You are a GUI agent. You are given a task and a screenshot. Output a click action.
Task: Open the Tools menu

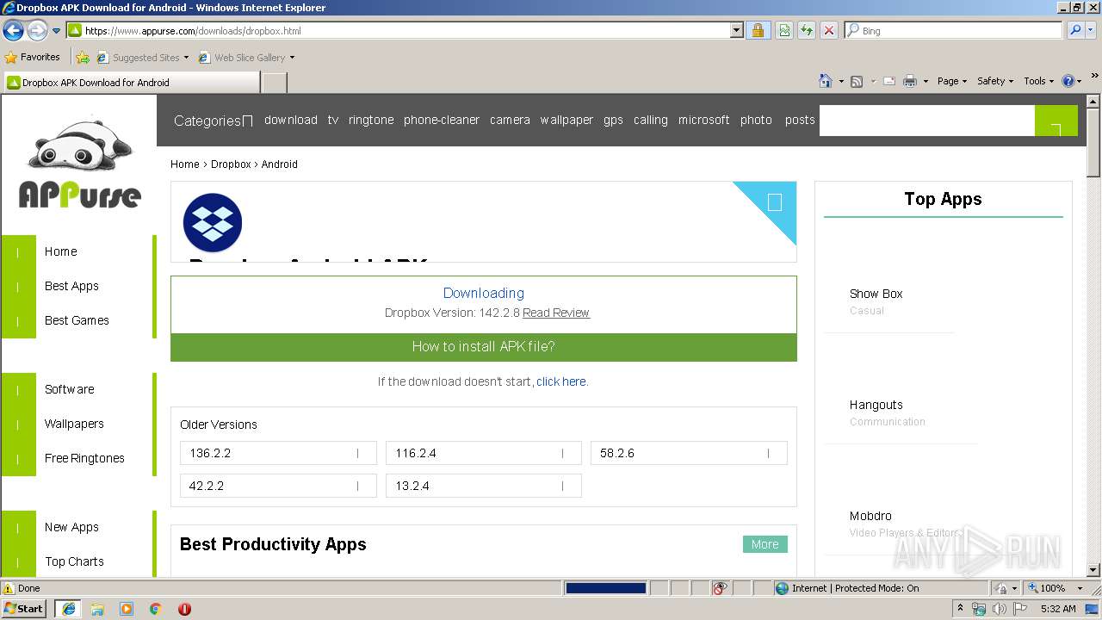pos(1039,81)
